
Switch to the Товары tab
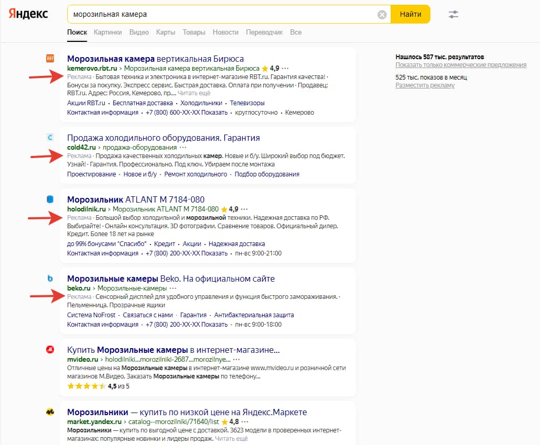pos(194,32)
